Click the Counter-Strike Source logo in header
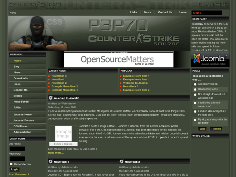Viewport: 236px width, 177px height. (x=35, y=5)
